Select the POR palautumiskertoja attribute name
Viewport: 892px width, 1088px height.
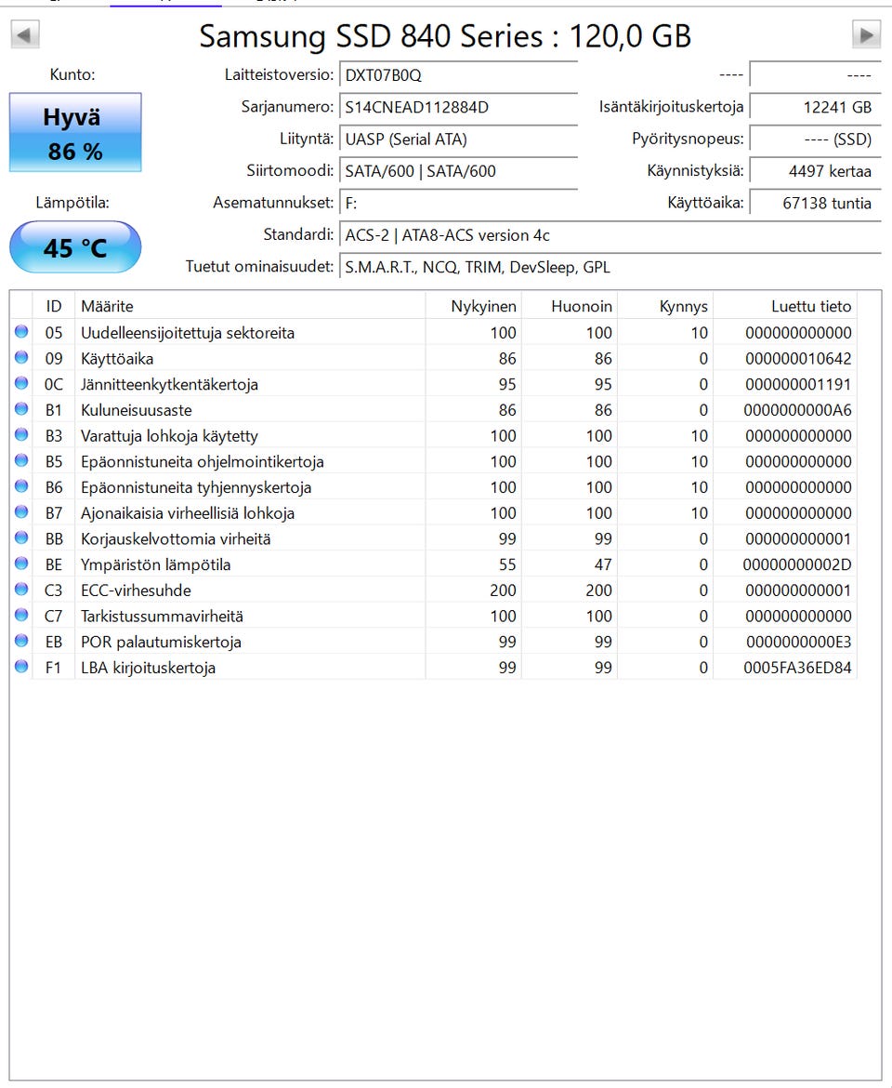click(161, 642)
